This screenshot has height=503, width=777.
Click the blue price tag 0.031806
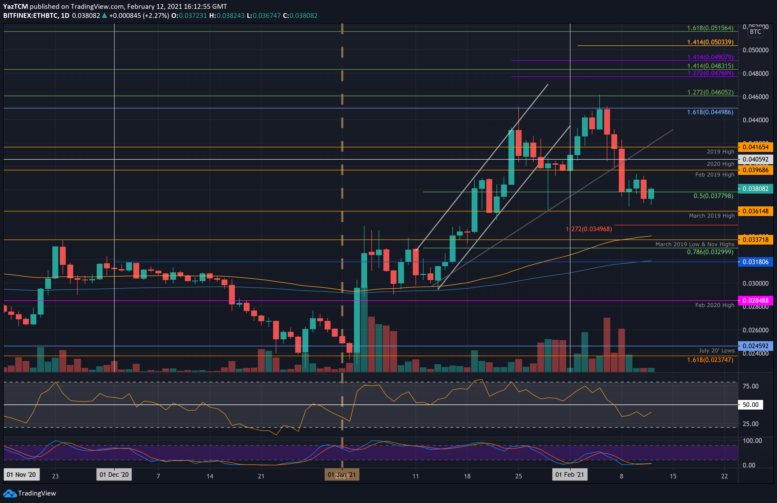tap(756, 262)
